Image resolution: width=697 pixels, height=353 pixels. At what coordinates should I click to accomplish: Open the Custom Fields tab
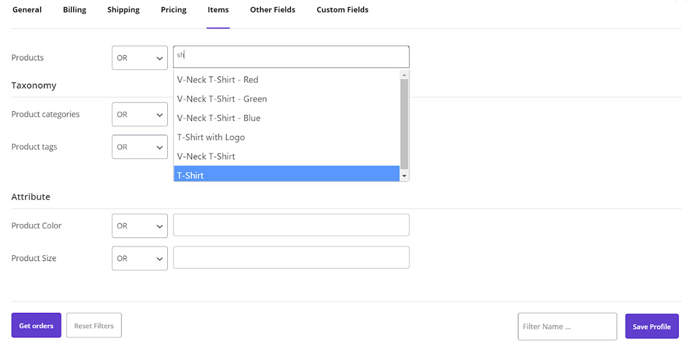point(342,10)
